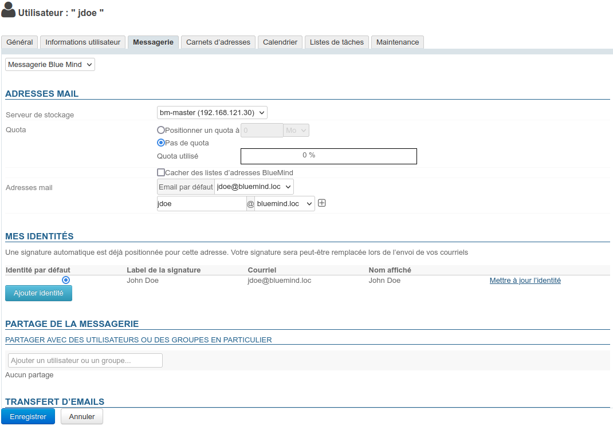This screenshot has height=426, width=613.
Task: Click the user avatar icon beside Utilisateur
Action: coord(9,10)
